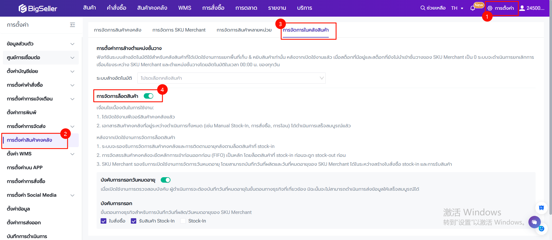The image size is (552, 240).
Task: Open the warehouse selection dropdown
Action: (x=231, y=78)
